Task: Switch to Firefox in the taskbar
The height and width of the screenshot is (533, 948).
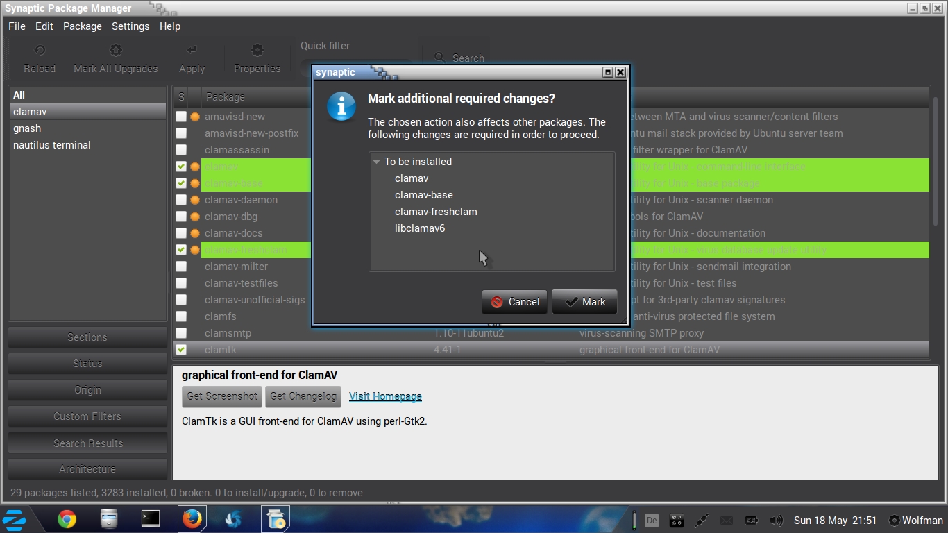Action: click(x=192, y=518)
